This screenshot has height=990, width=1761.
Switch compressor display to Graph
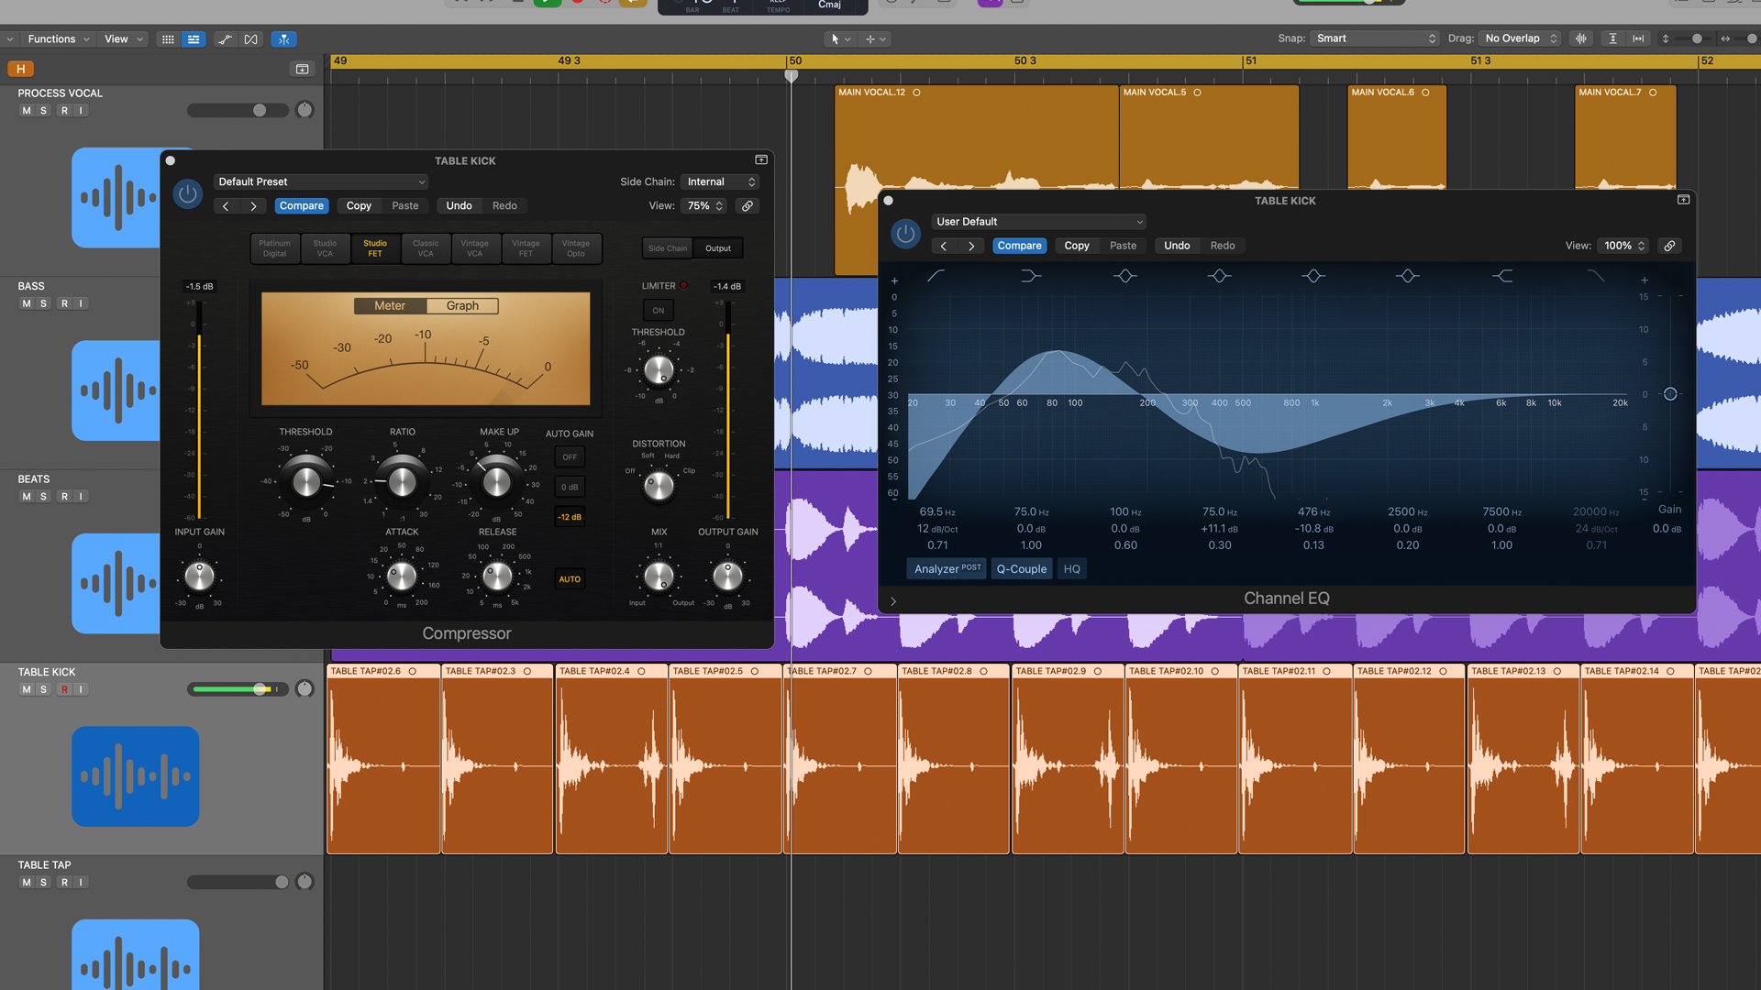462,306
